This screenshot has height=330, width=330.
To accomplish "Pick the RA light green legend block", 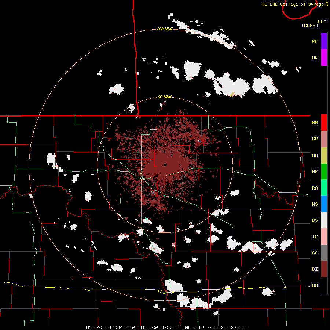I will point(324,188).
